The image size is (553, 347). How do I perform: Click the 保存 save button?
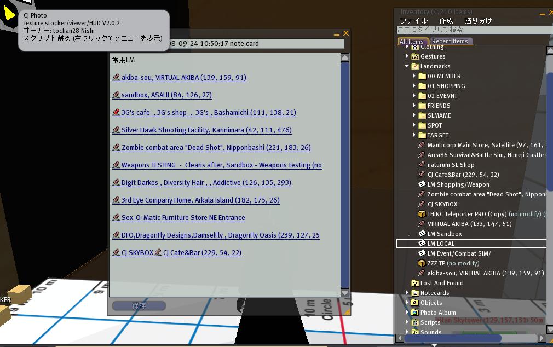(139, 306)
